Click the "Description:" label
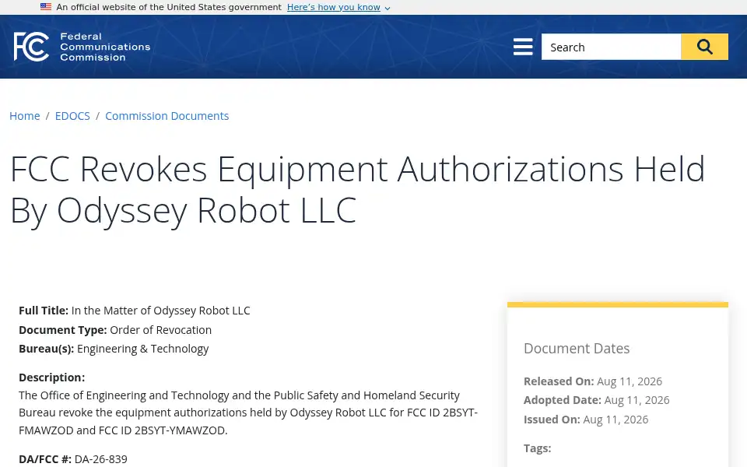The image size is (747, 467). [x=52, y=377]
